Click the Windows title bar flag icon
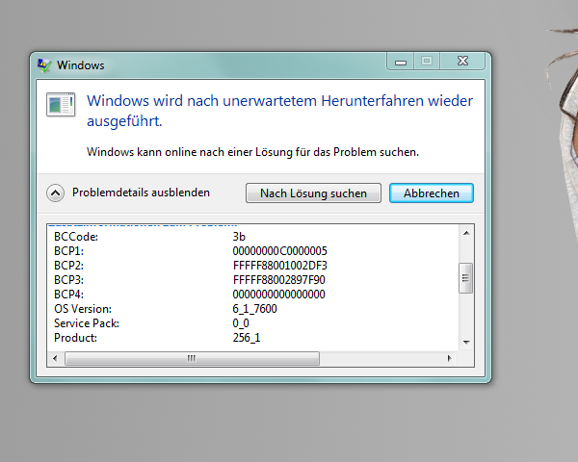578x462 pixels. click(x=44, y=65)
